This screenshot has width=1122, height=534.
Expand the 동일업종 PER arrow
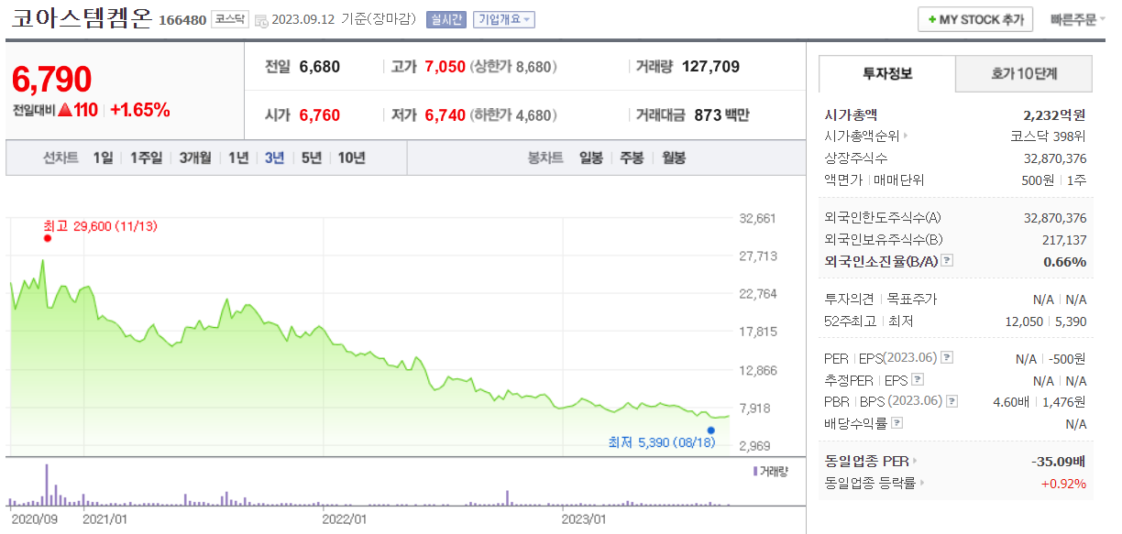tap(913, 462)
